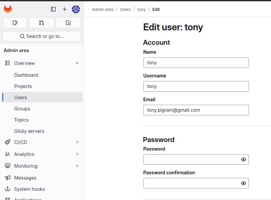
Task: Open Dashboard in the sidebar
Action: [26, 75]
